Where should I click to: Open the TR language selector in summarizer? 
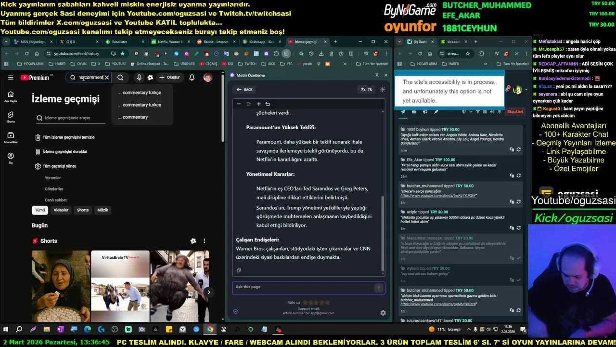366,90
